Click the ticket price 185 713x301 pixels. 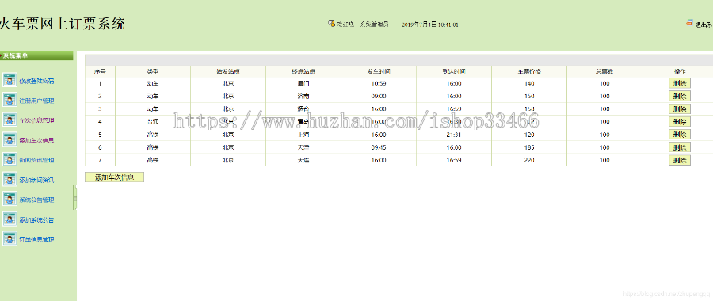tap(529, 147)
